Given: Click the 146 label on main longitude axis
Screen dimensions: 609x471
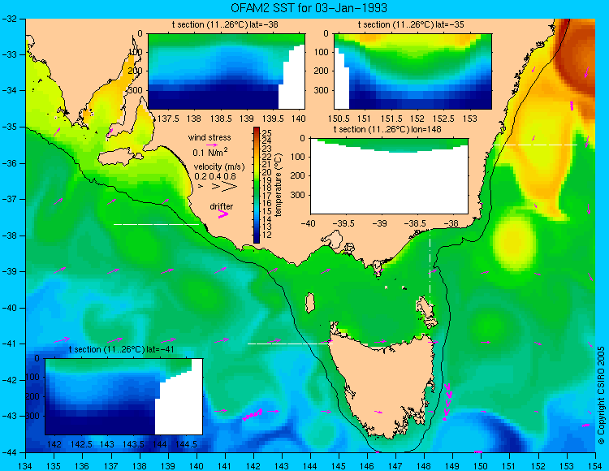Looking at the screenshot, I should [367, 466].
